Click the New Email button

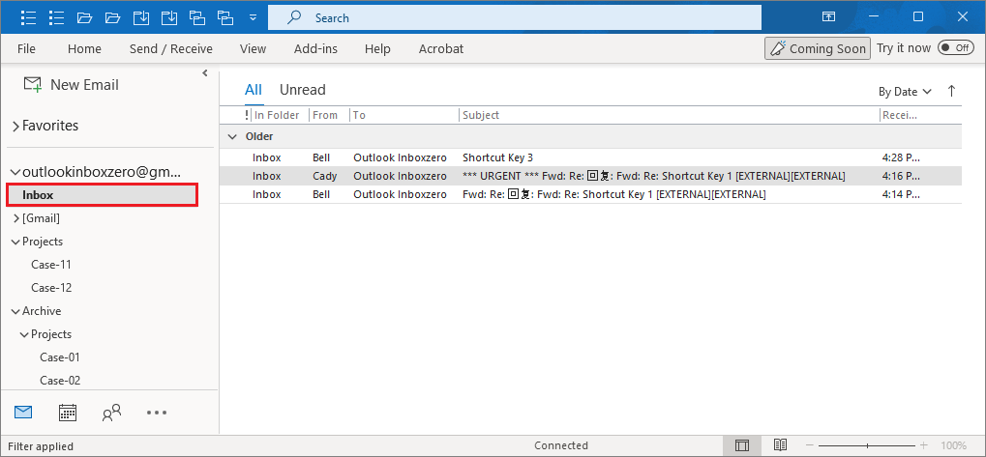coord(72,85)
